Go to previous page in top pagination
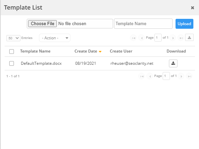 click(x=141, y=38)
